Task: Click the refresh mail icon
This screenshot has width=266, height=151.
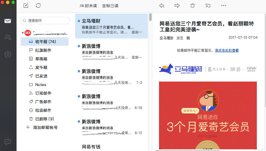Action: click(x=38, y=6)
